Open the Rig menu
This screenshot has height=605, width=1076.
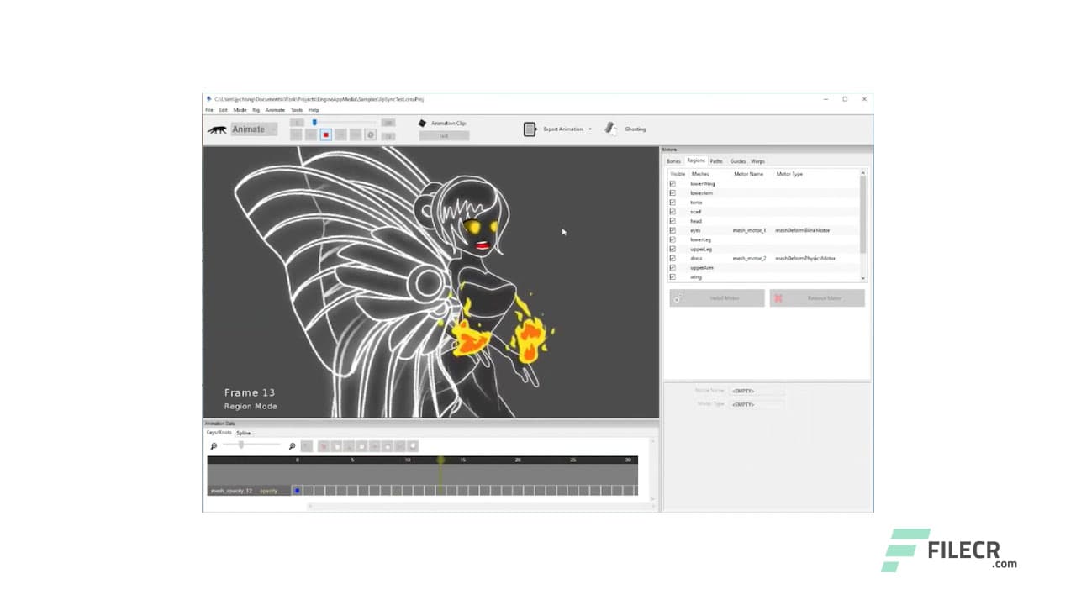(256, 108)
